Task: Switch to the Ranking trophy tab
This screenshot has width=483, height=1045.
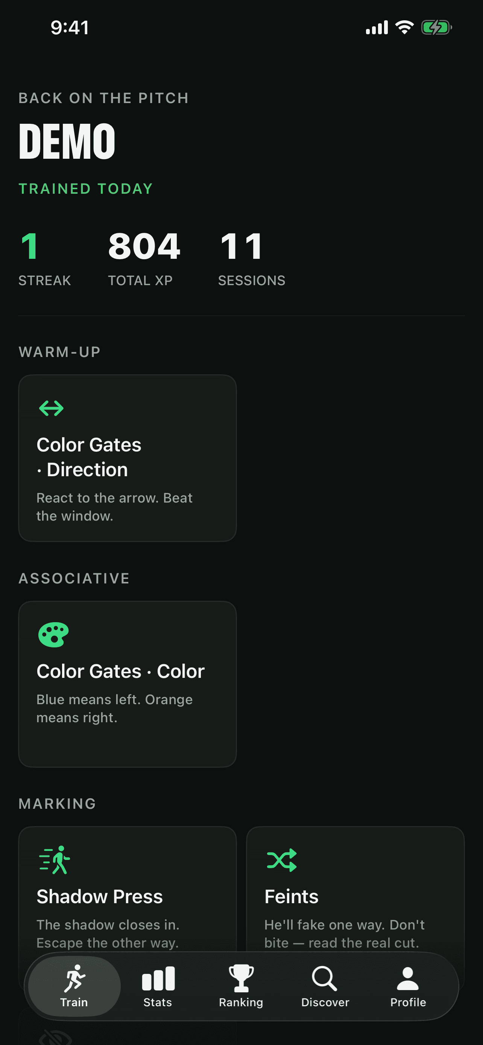Action: click(x=241, y=986)
